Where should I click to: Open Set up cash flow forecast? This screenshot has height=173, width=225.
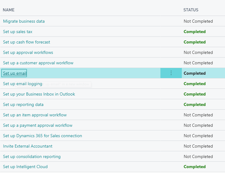click(x=27, y=42)
